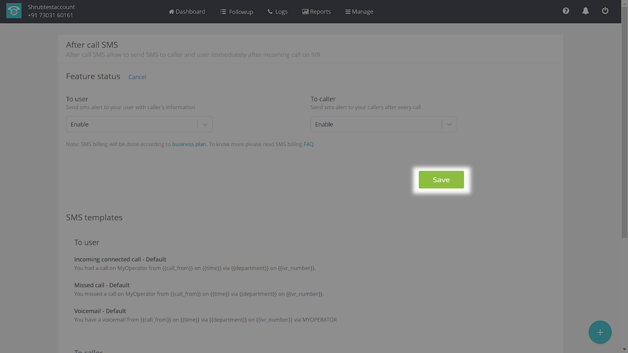
Task: Open the business plan link
Action: click(189, 144)
